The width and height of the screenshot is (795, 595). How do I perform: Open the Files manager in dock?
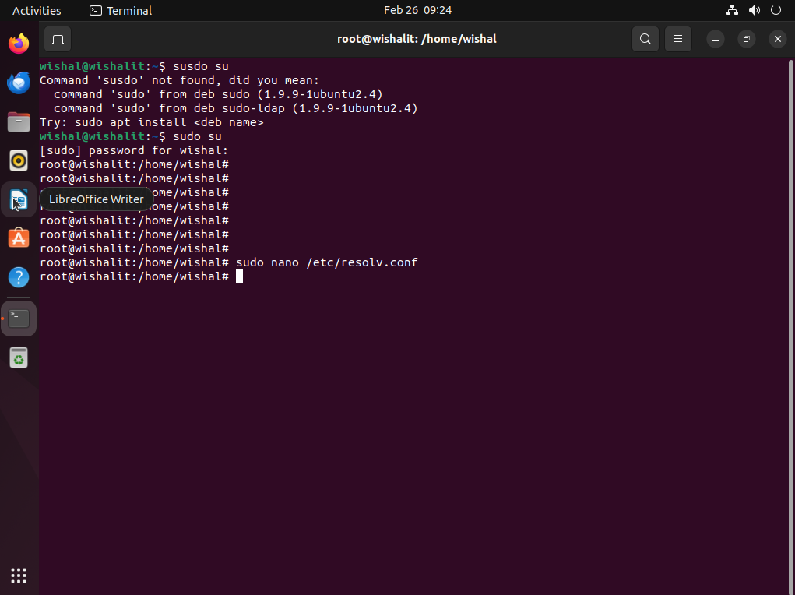coord(19,121)
